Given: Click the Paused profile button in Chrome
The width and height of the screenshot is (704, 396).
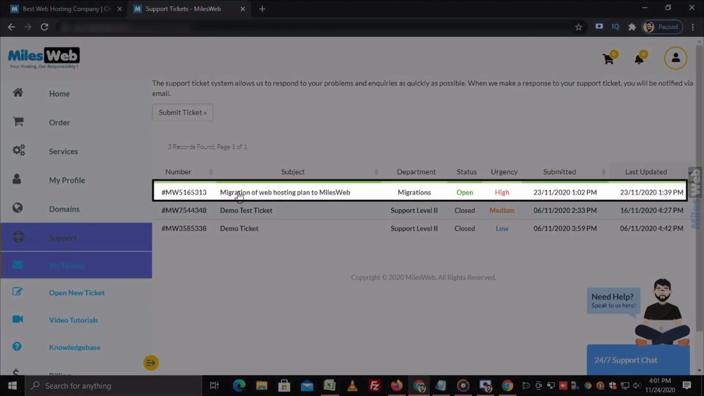Looking at the screenshot, I should pyautogui.click(x=662, y=27).
